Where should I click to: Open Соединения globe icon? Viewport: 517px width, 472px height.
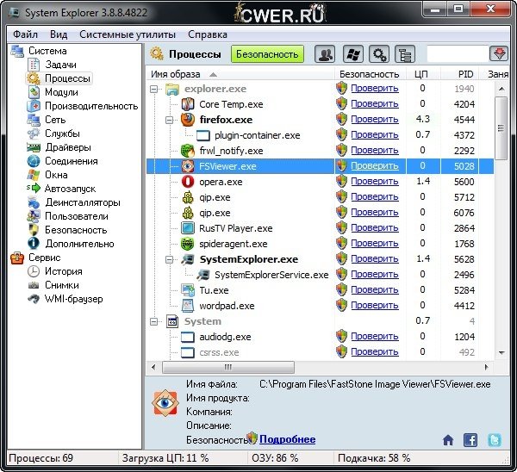34,161
